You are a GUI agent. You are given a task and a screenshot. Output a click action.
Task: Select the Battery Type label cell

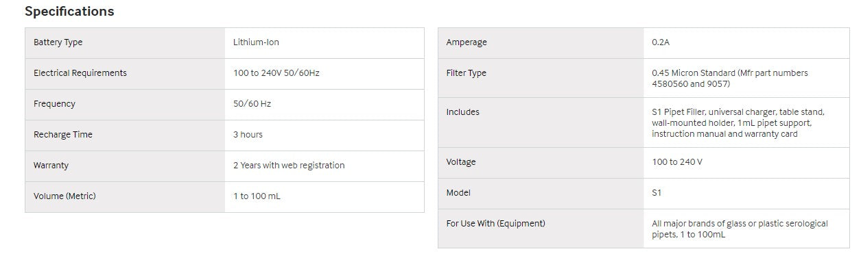125,42
